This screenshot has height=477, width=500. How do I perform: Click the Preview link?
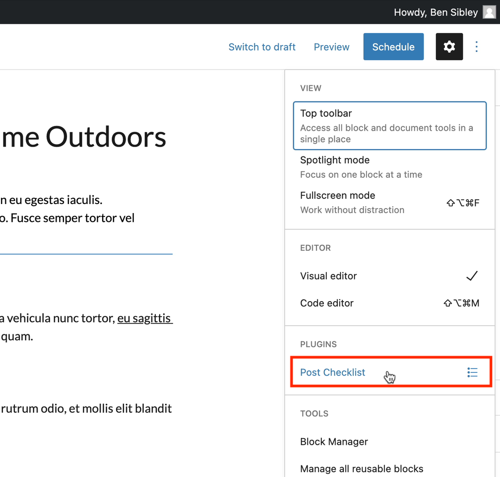tap(331, 47)
